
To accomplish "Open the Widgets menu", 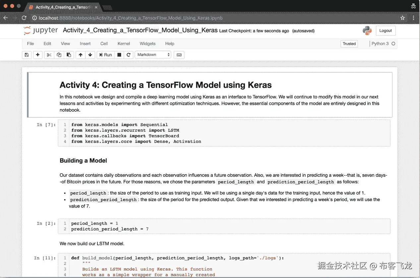I will pyautogui.click(x=148, y=43).
